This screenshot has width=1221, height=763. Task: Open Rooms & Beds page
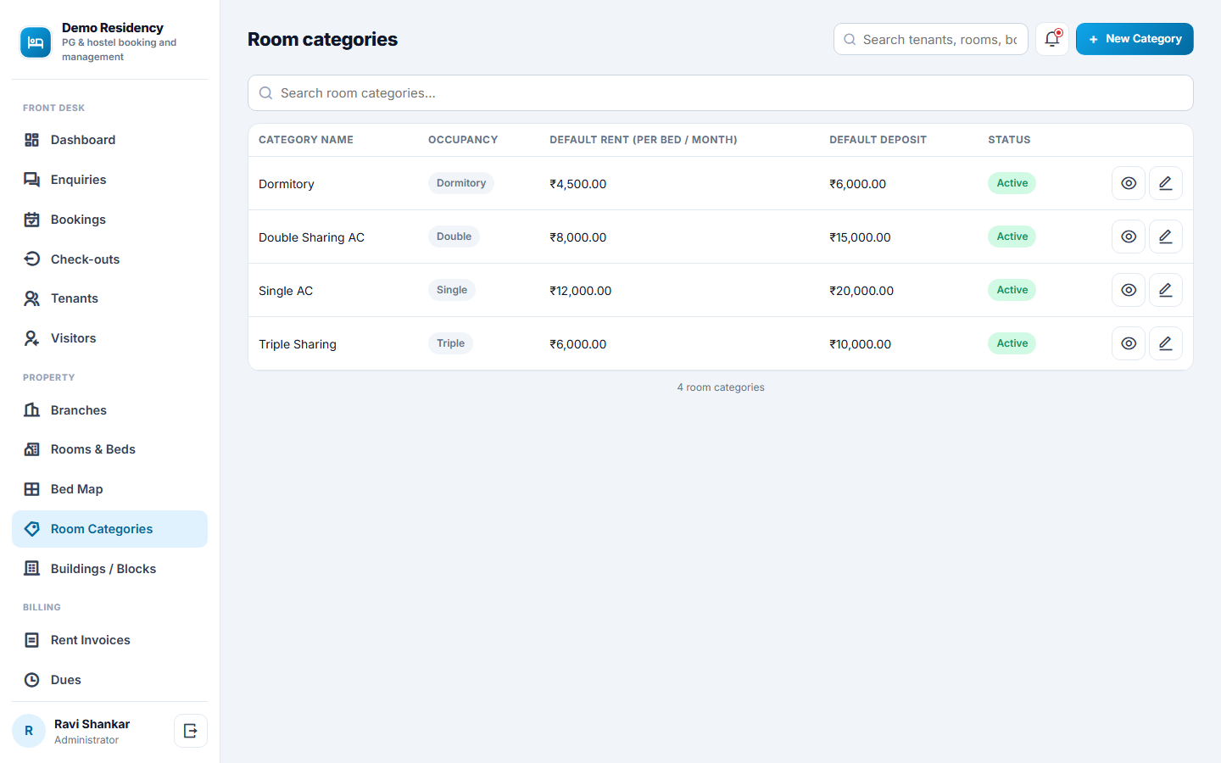point(109,449)
